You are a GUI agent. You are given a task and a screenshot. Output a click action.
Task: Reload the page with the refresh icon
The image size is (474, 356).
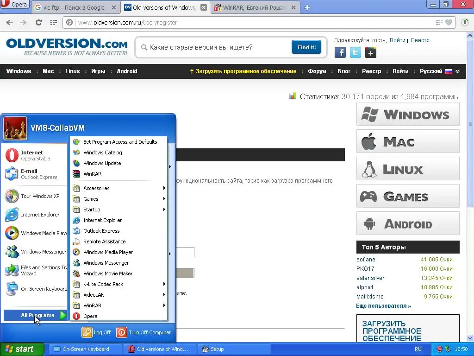point(38,22)
